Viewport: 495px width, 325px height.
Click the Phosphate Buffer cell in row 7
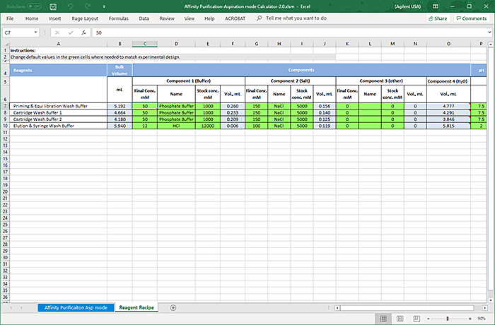[x=175, y=105]
